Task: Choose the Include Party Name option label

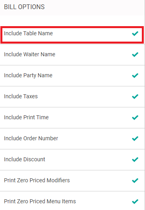Action: coord(28,75)
